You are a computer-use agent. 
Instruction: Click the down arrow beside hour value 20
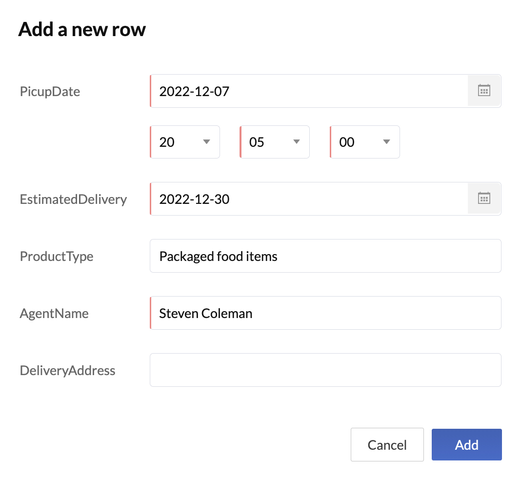click(x=206, y=142)
